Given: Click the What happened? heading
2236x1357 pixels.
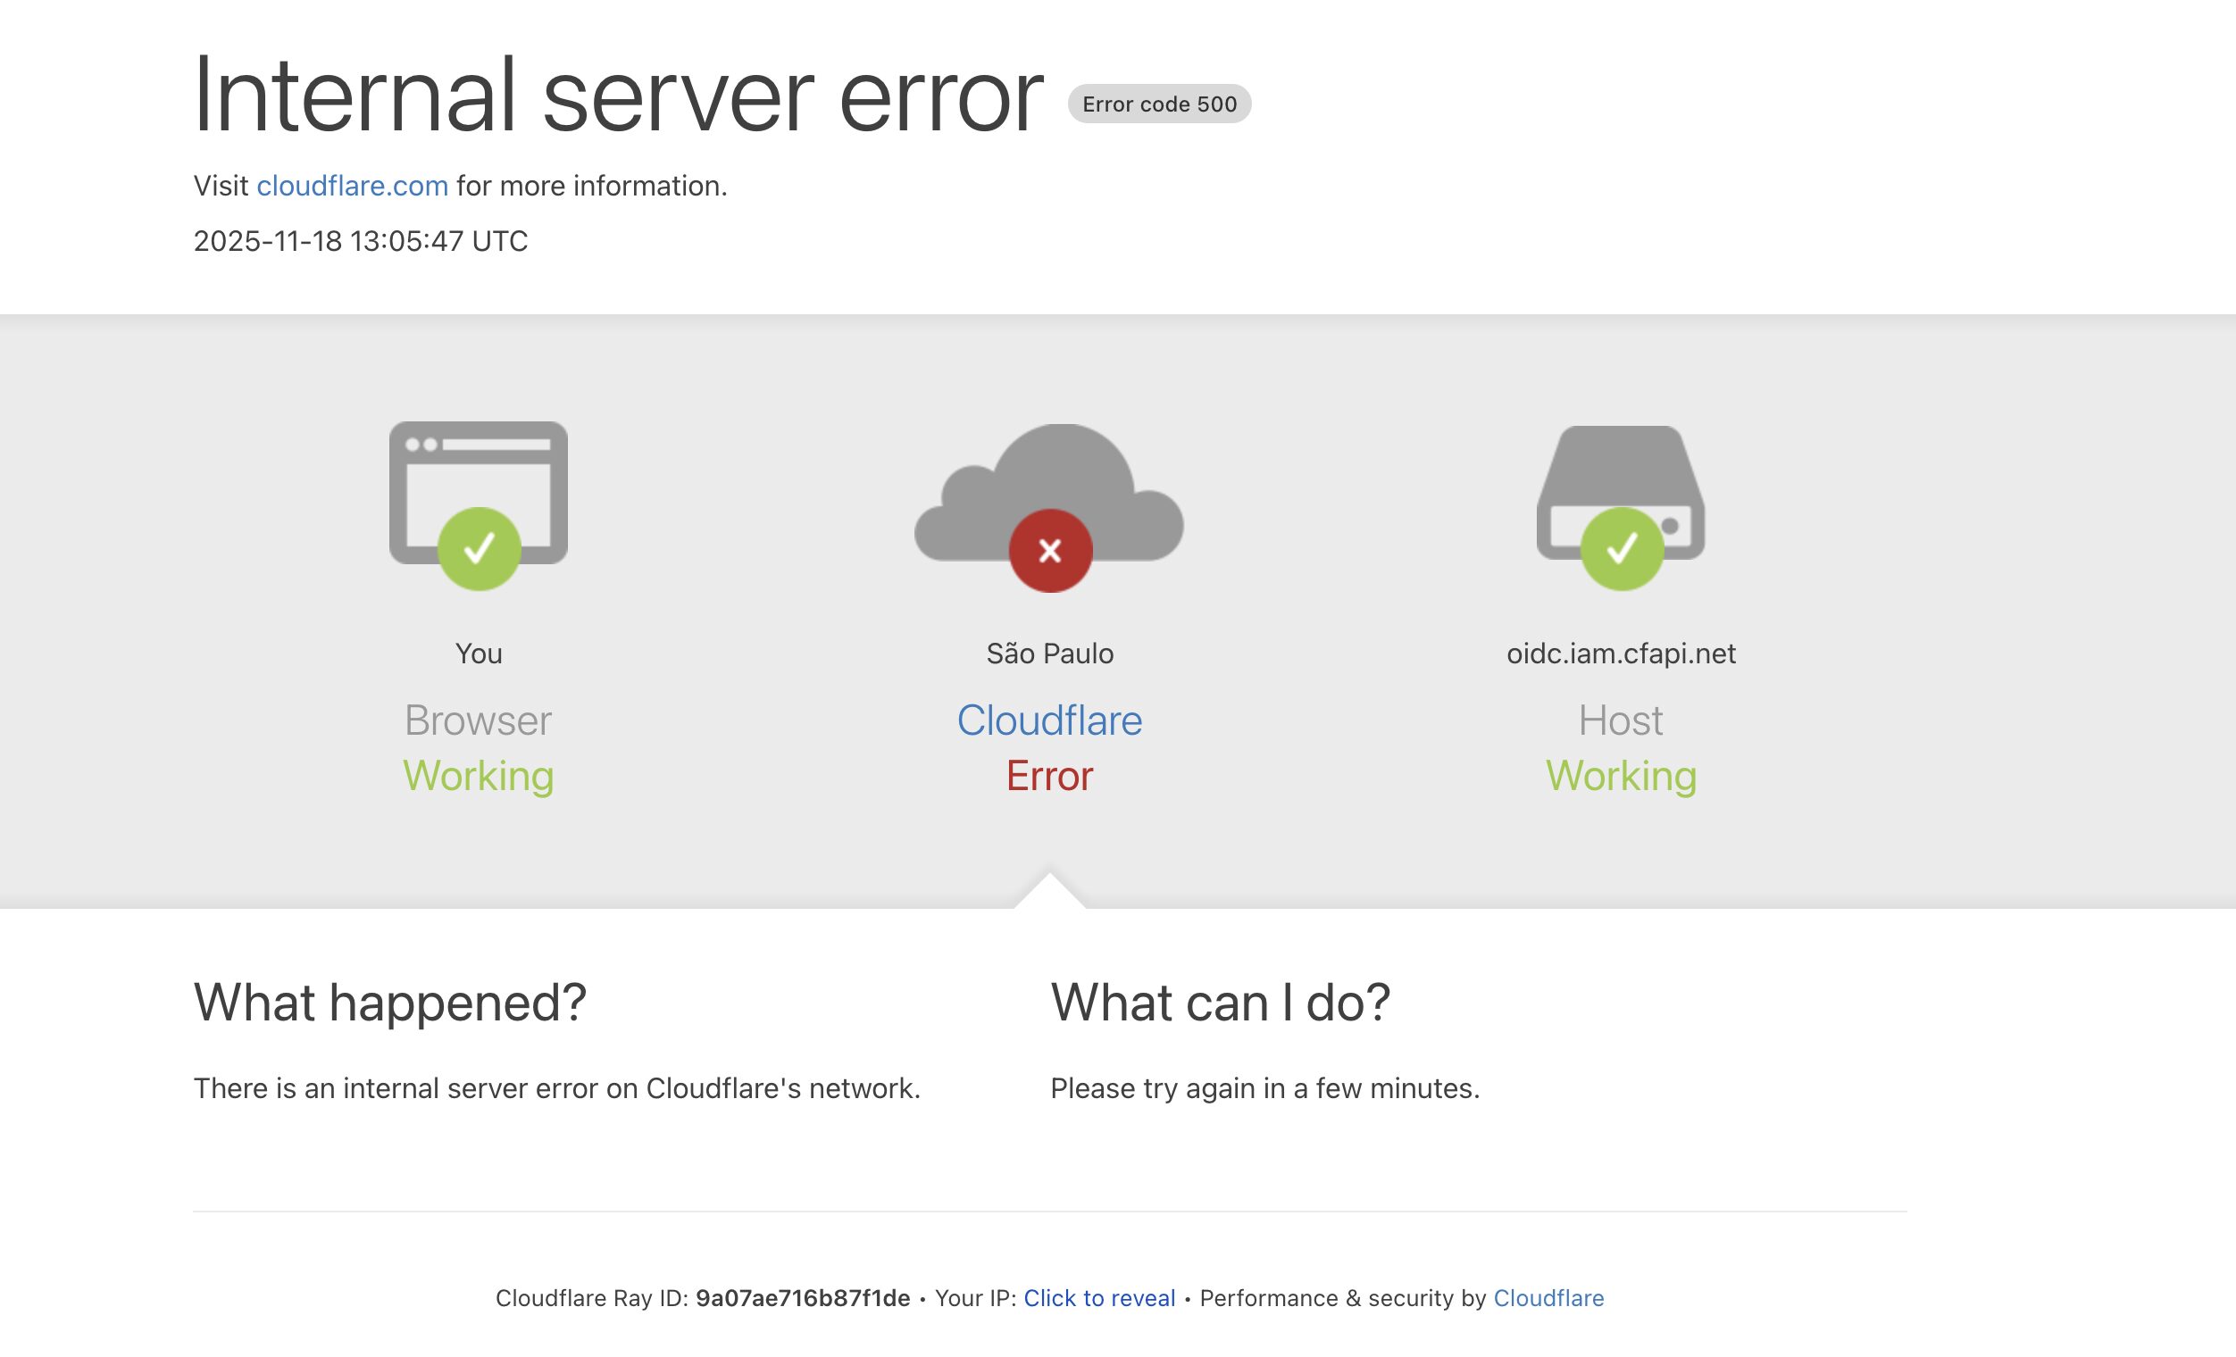Looking at the screenshot, I should tap(390, 1003).
